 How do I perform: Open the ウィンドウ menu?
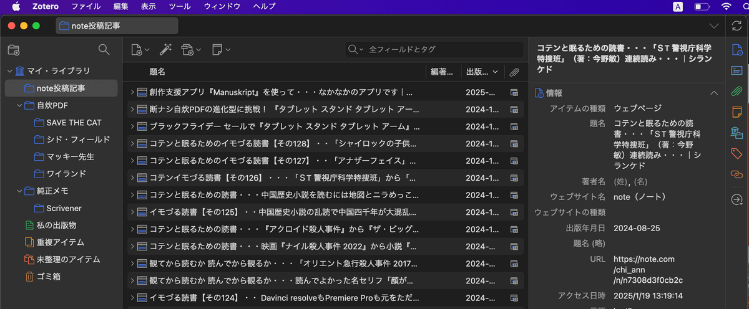point(222,6)
